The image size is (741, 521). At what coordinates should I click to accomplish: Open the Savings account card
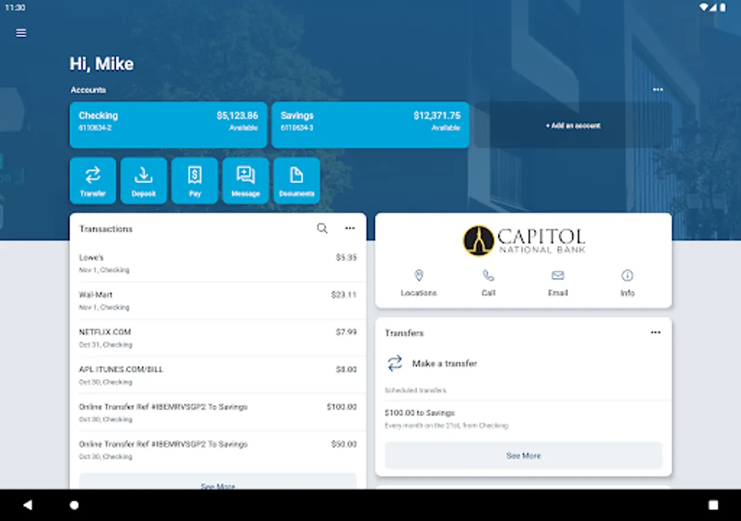370,125
